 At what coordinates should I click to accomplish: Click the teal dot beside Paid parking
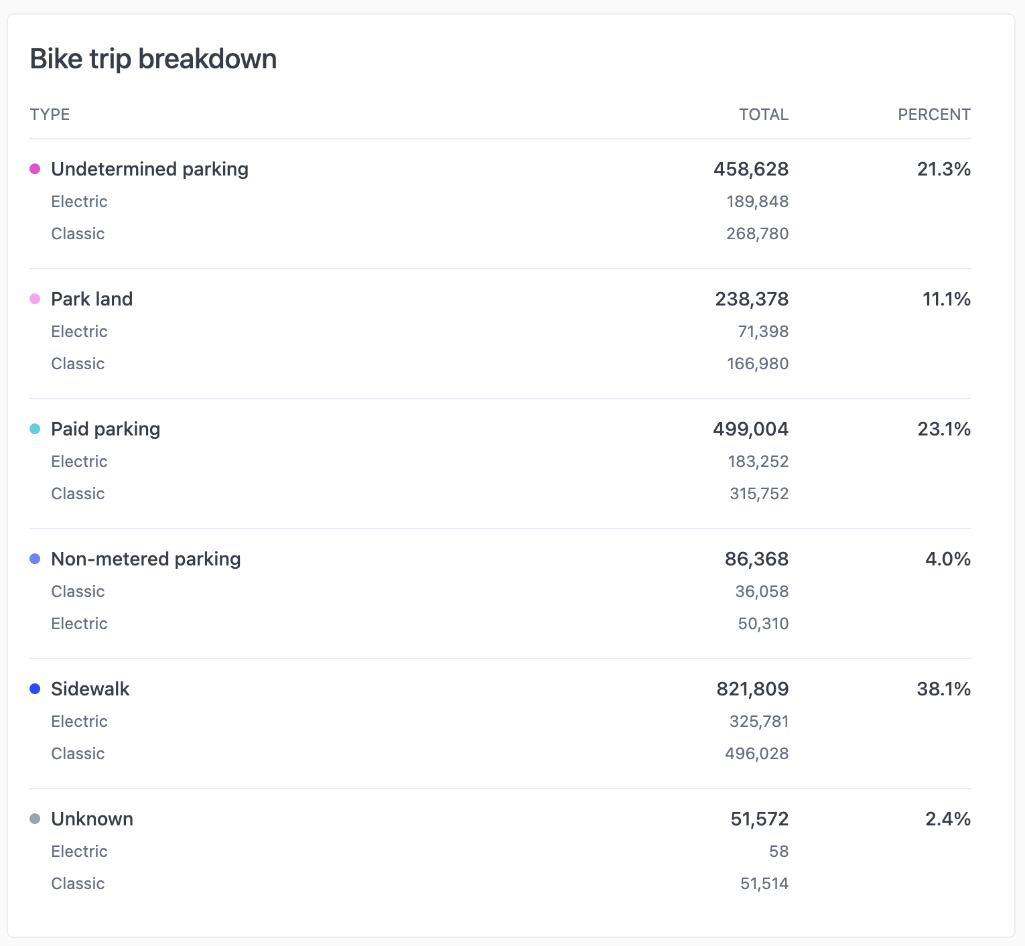35,429
